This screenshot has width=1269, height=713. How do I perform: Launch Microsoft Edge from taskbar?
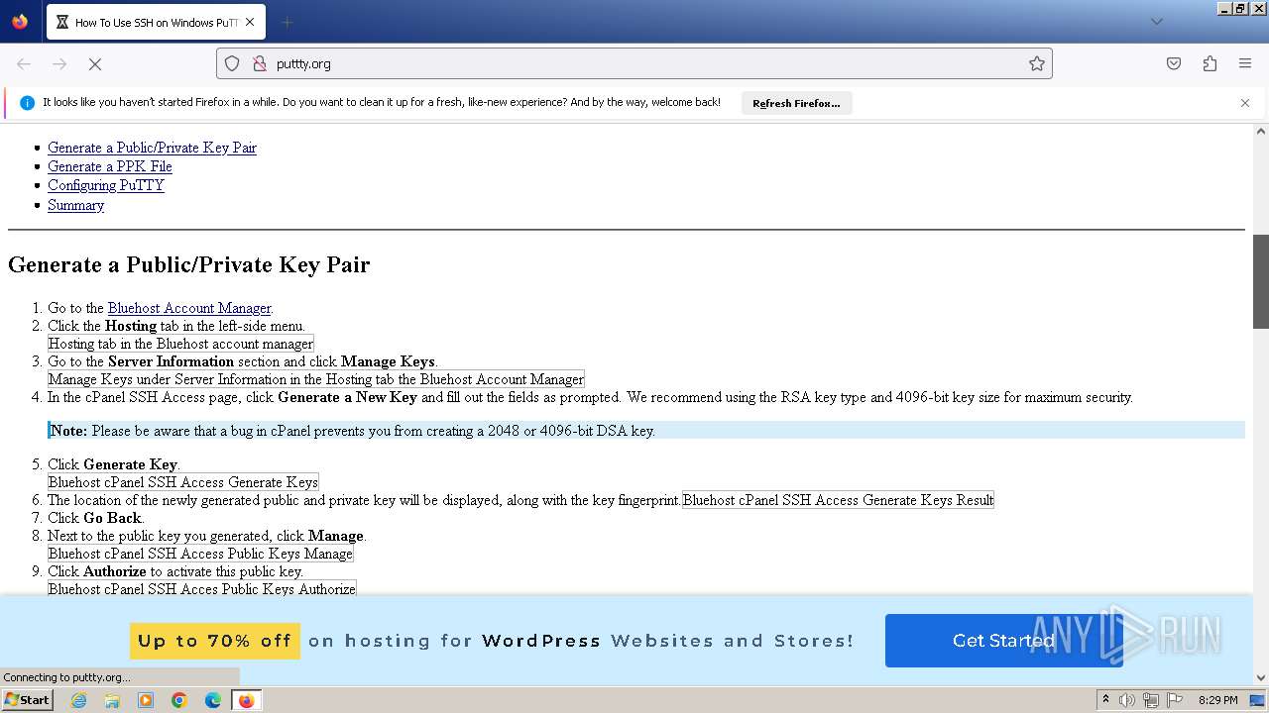point(213,700)
